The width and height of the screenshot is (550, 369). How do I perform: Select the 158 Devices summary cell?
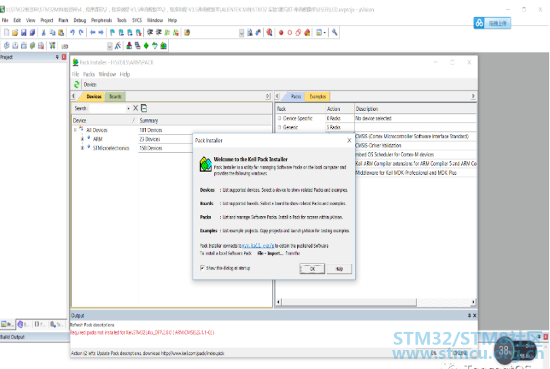(x=151, y=148)
